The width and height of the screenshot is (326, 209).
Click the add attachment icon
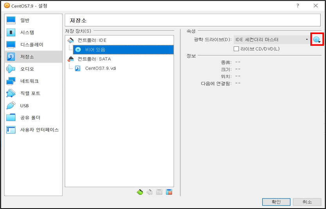[159, 192]
